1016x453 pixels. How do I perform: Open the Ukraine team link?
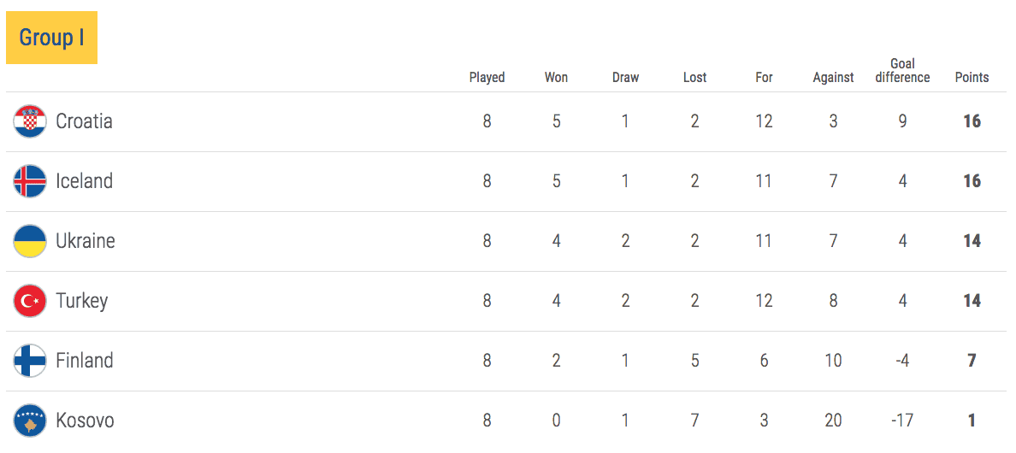[x=86, y=241]
